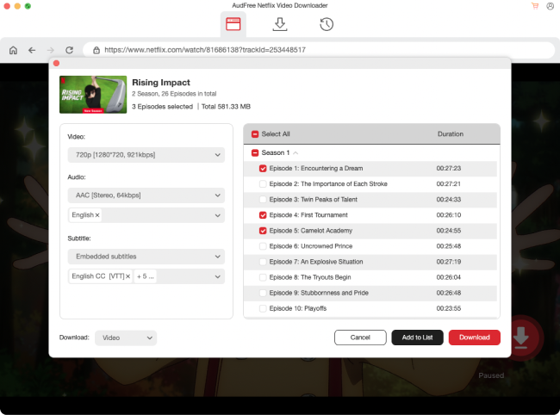Check Episode 3: Twin Peaks of Talent
Viewport: 560px width, 415px height.
tap(263, 200)
